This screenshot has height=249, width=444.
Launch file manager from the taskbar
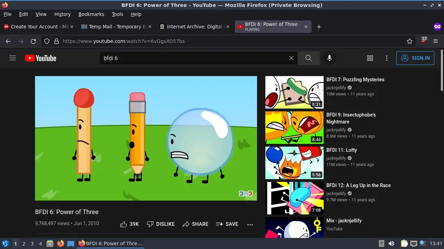(50, 243)
